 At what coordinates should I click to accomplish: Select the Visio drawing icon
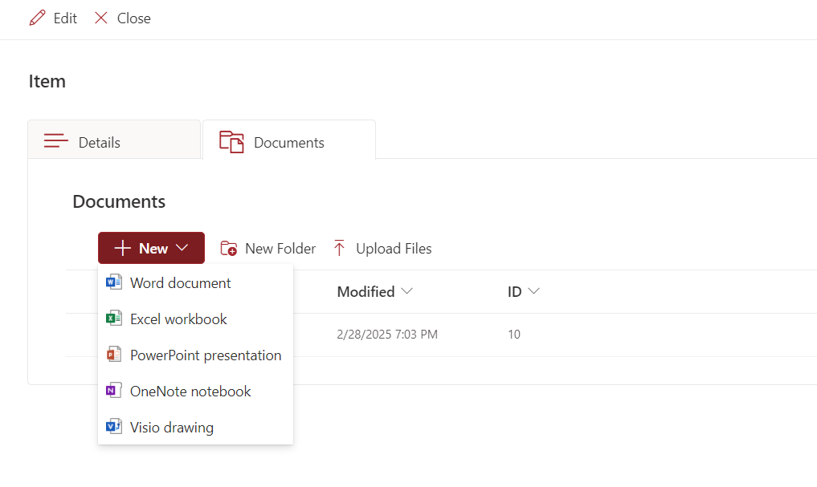coord(114,427)
